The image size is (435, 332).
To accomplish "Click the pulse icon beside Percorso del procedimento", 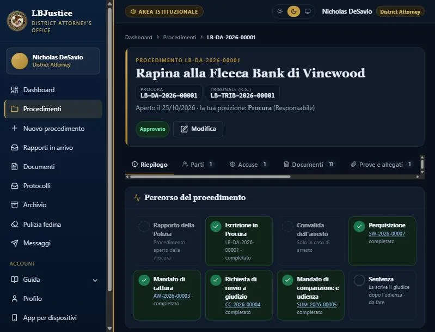I will [x=137, y=198].
